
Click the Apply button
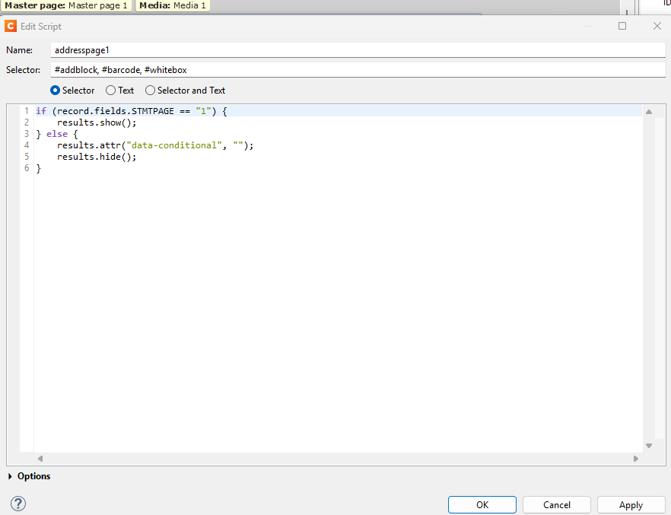click(x=631, y=504)
